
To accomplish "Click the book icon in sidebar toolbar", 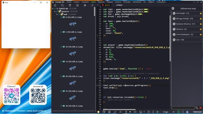I will (77, 5).
